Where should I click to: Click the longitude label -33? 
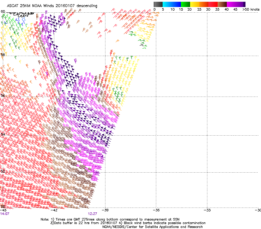[x=207, y=210]
